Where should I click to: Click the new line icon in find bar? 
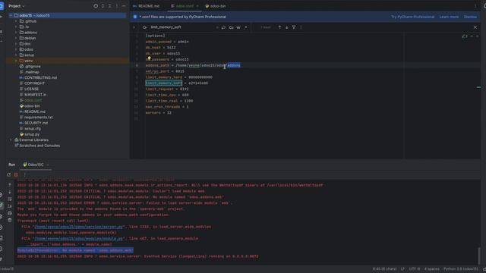[223, 27]
